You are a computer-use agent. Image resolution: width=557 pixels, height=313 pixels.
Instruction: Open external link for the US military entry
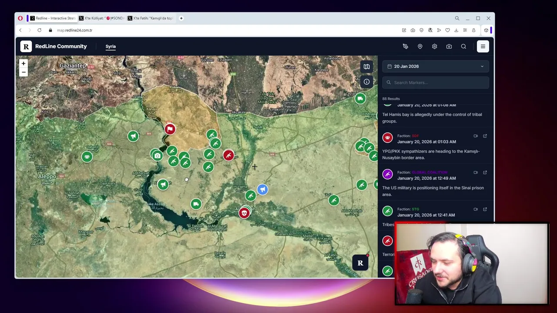[x=485, y=173]
